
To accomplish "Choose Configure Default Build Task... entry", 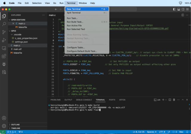I will point(87,51).
